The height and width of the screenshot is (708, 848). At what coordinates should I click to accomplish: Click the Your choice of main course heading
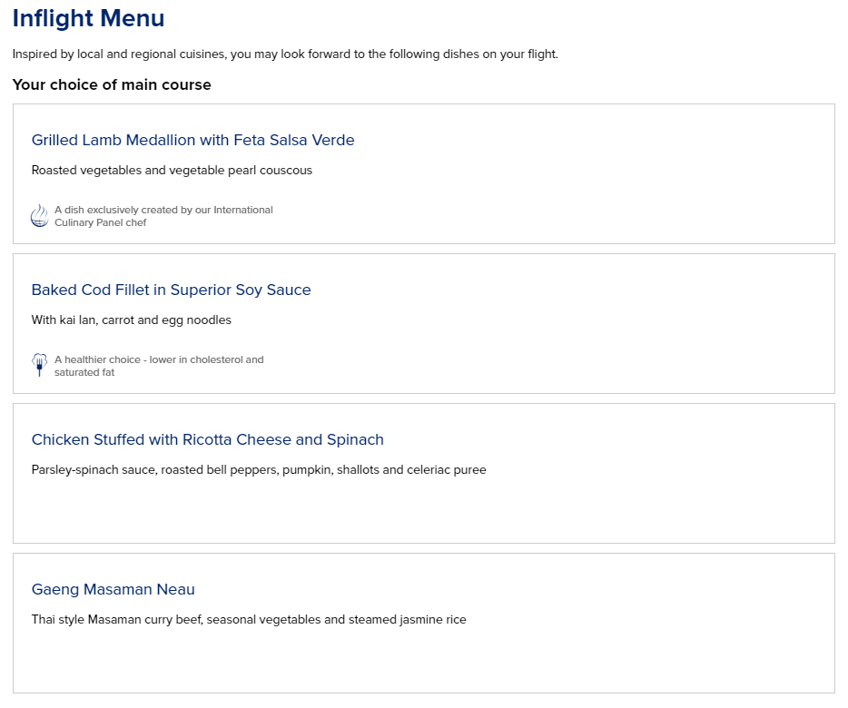[x=112, y=85]
